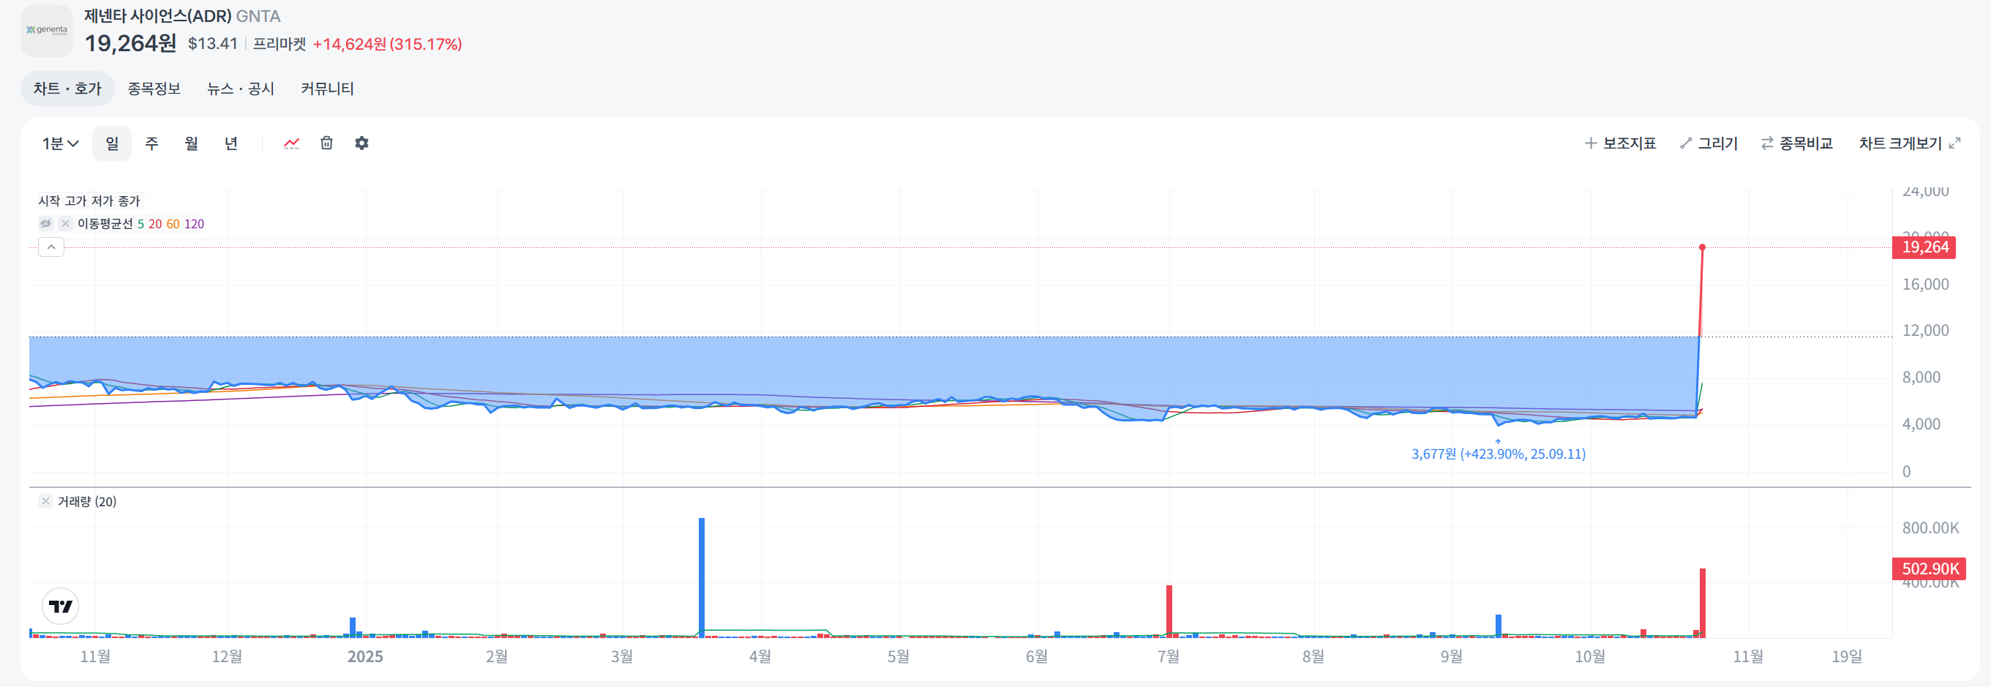Select the 일 (daily) chart period
Screen dimensions: 1991x687
[112, 143]
